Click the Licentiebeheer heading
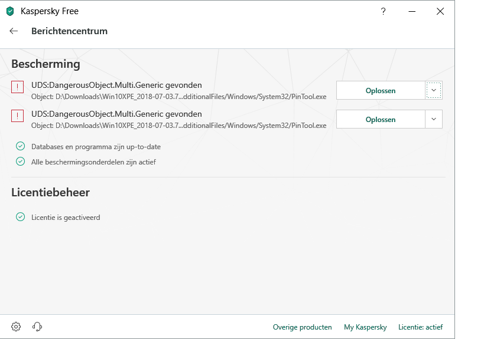This screenshot has height=339, width=484. pyautogui.click(x=51, y=192)
